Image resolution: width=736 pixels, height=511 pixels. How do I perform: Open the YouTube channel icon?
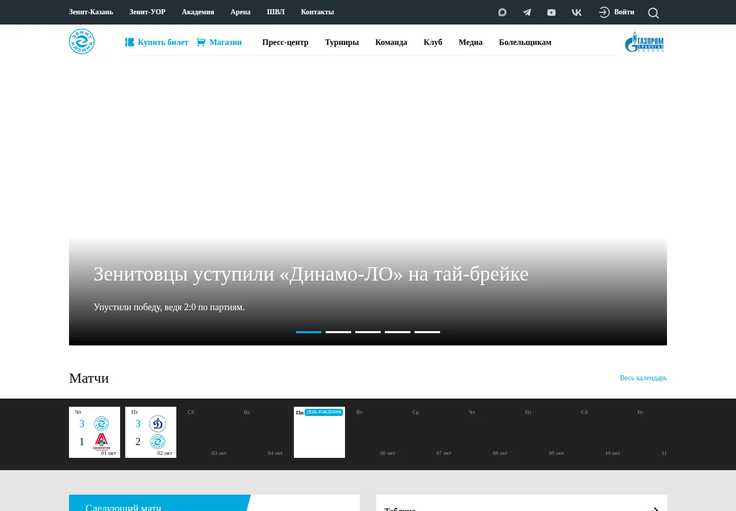tap(551, 12)
